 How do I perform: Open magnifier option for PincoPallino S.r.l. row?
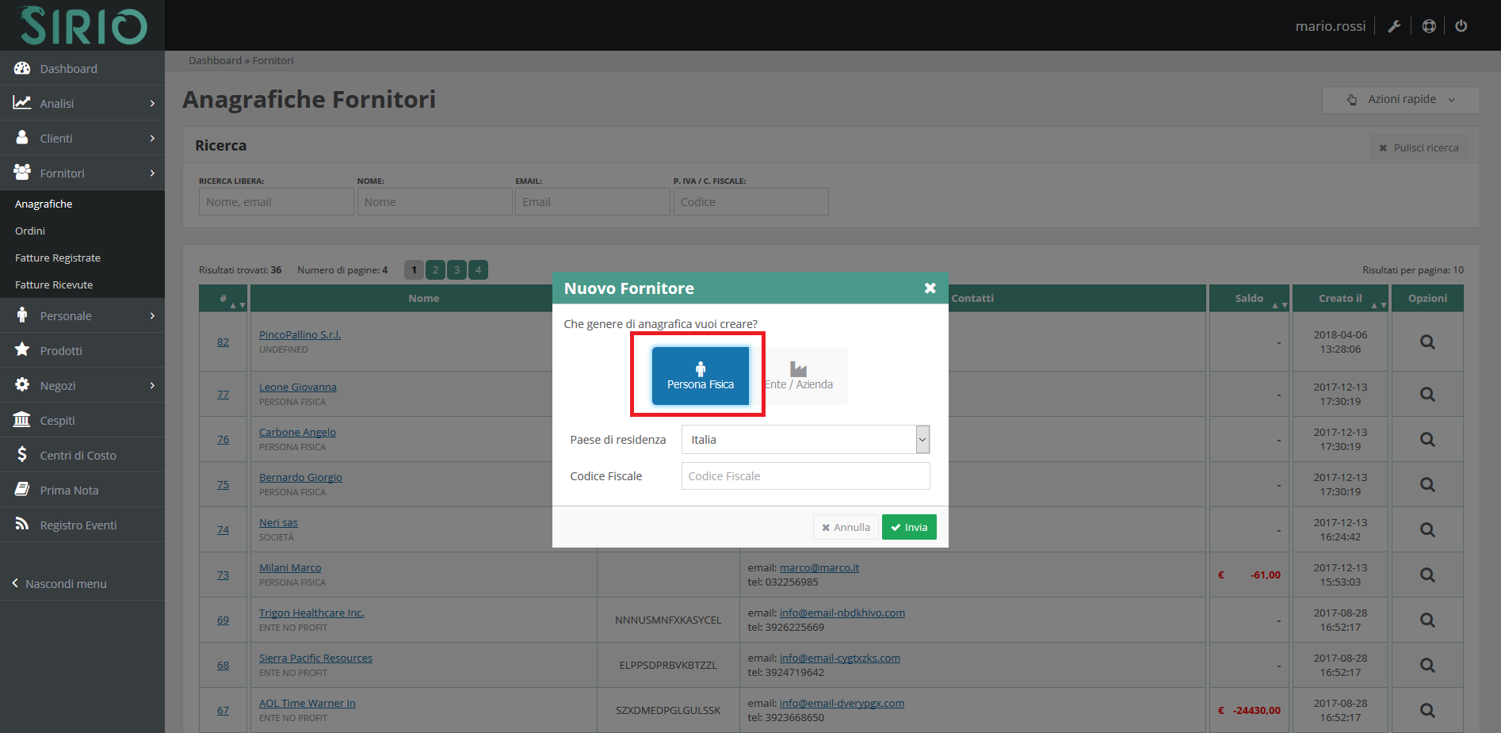click(x=1427, y=342)
